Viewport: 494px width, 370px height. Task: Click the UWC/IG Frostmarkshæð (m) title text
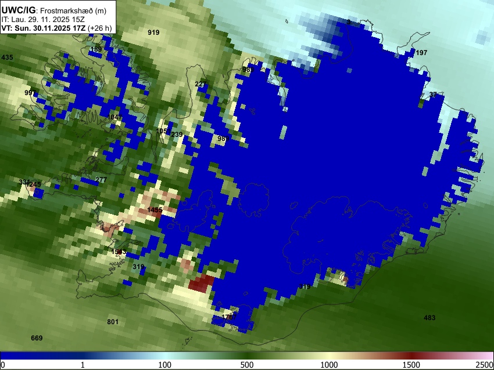tap(54, 10)
